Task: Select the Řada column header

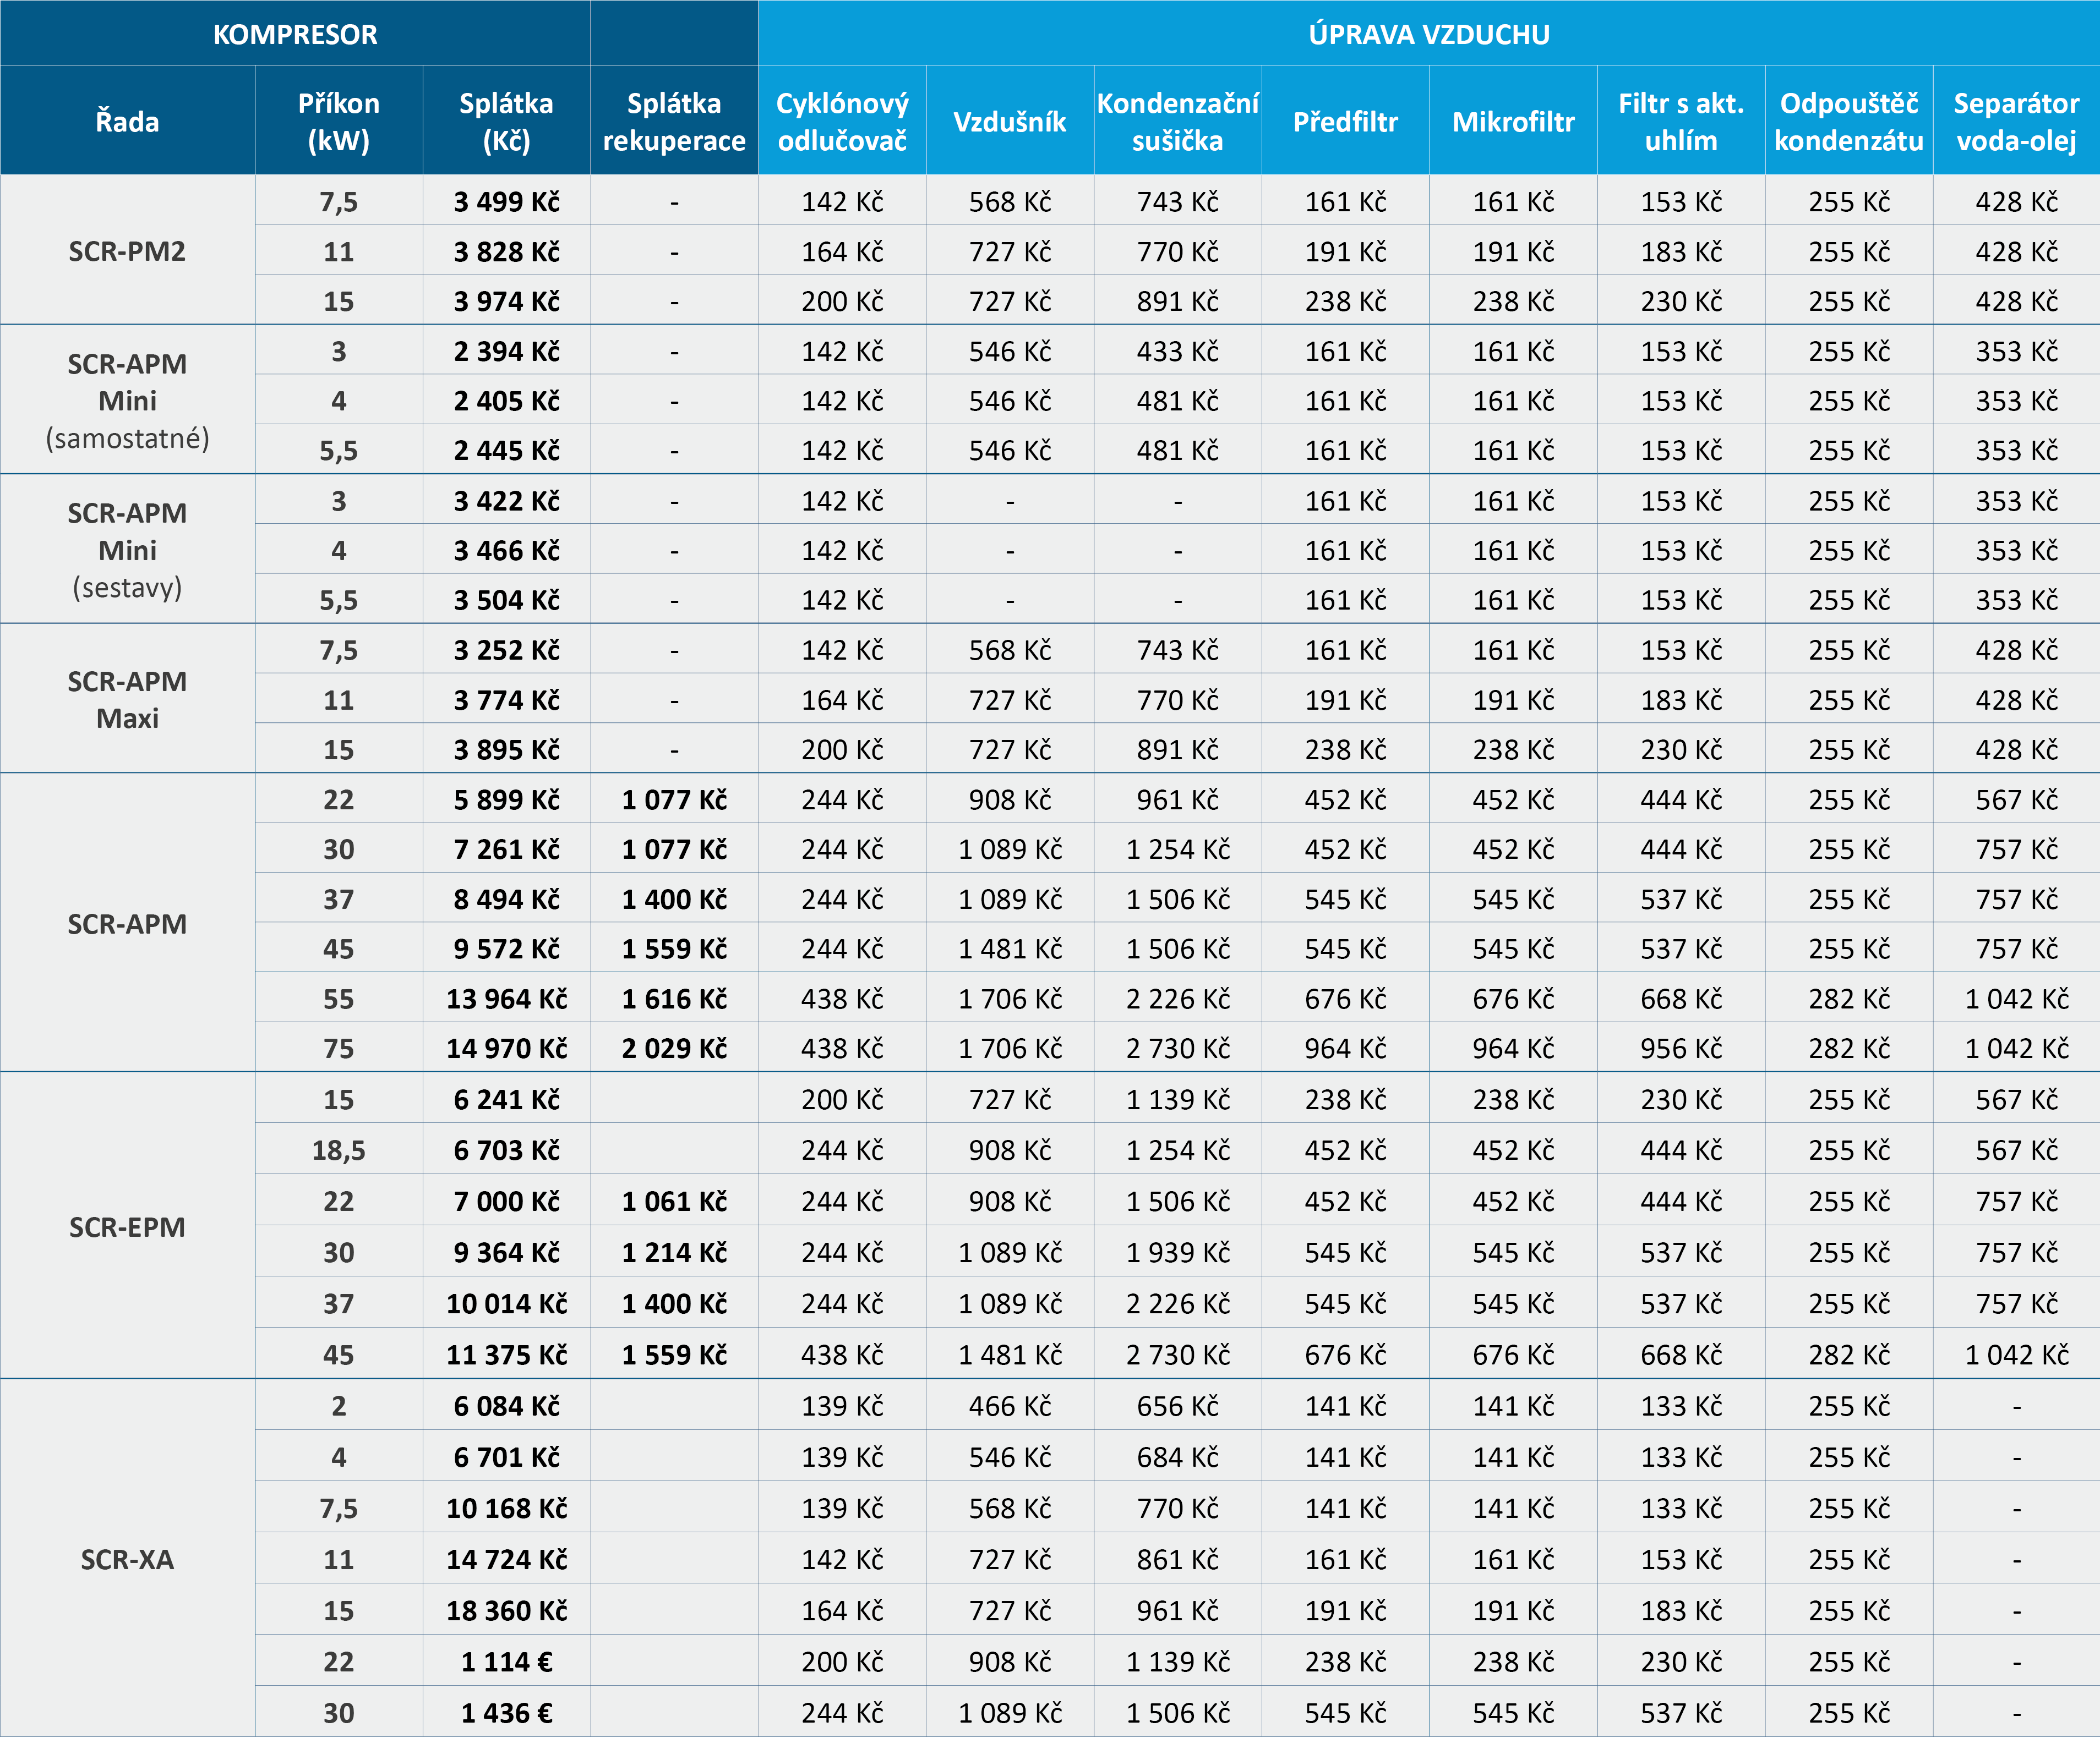Action: click(127, 122)
